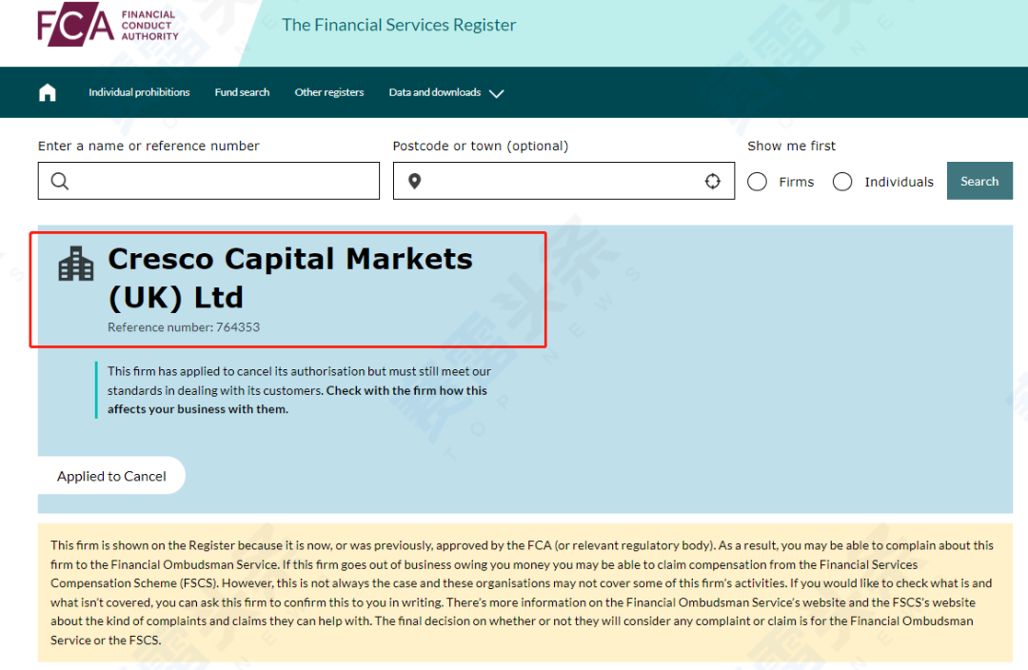
Task: Click 'Check with the firm how this' bold text
Action: 406,391
